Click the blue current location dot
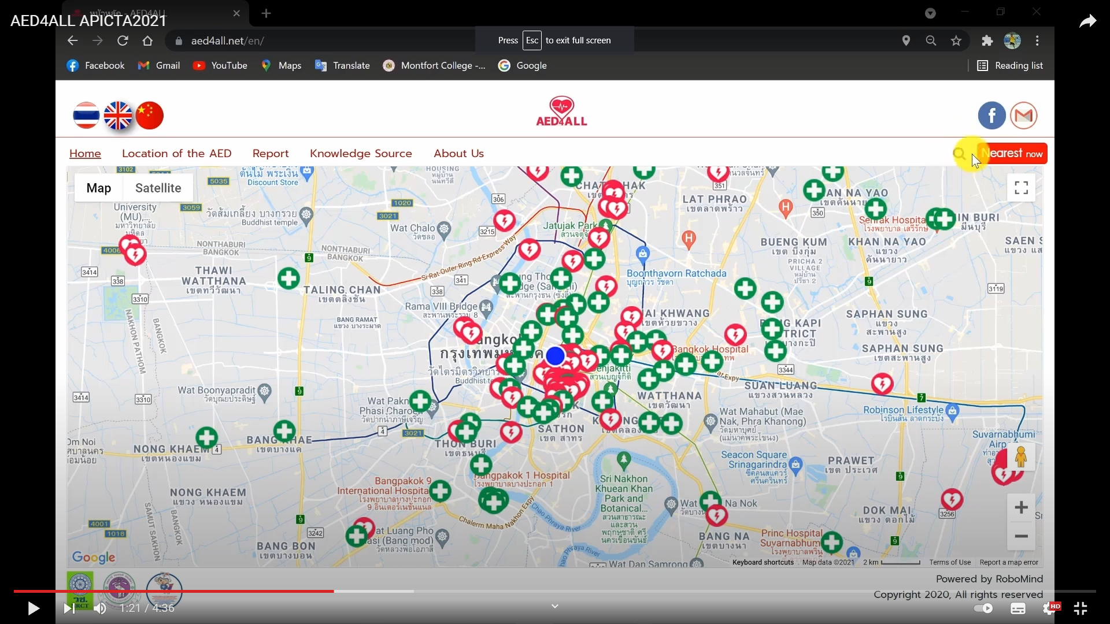Viewport: 1110px width, 624px height. [x=556, y=356]
